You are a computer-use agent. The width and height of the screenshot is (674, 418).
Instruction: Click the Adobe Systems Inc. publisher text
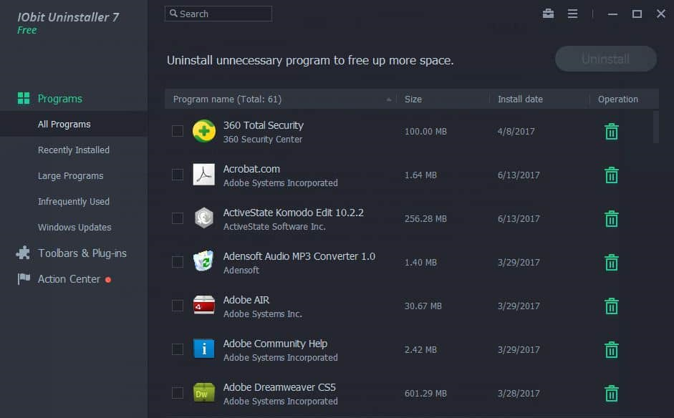(x=263, y=314)
